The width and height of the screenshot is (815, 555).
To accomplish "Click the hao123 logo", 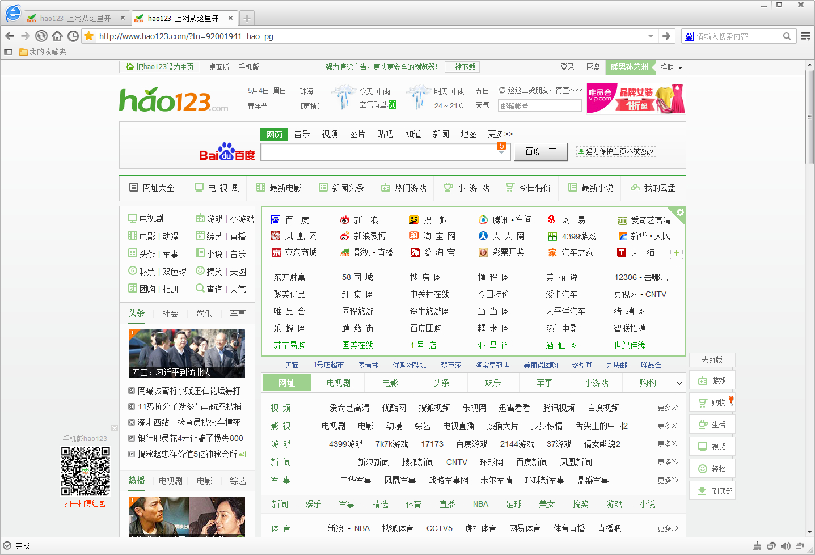I will 173,100.
